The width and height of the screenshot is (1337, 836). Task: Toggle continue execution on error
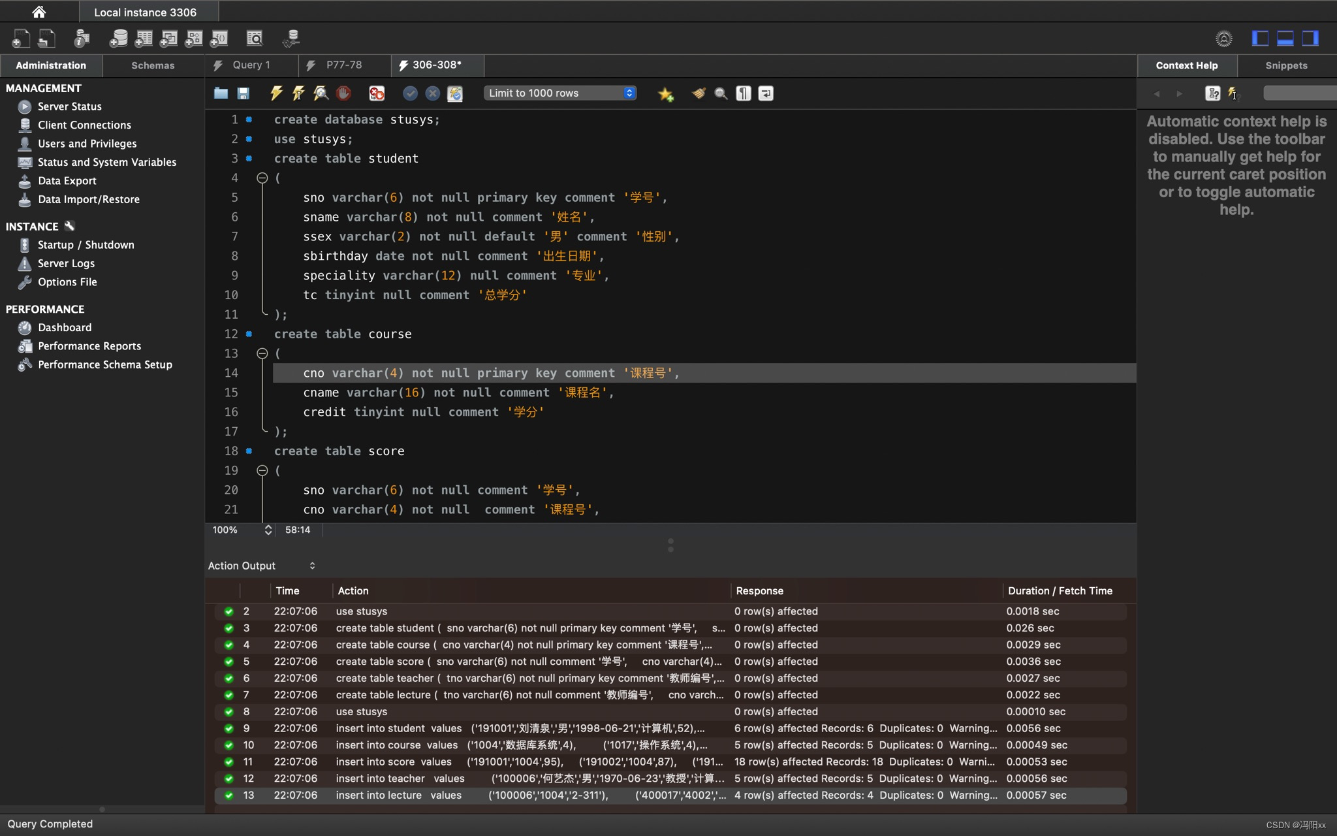(377, 93)
